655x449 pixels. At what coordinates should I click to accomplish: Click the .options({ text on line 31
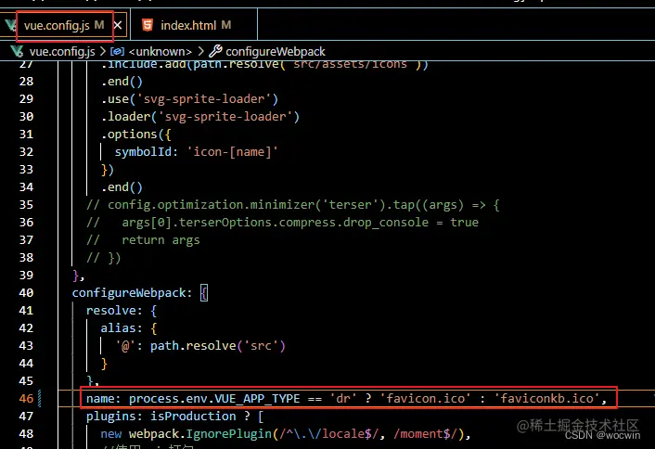135,135
